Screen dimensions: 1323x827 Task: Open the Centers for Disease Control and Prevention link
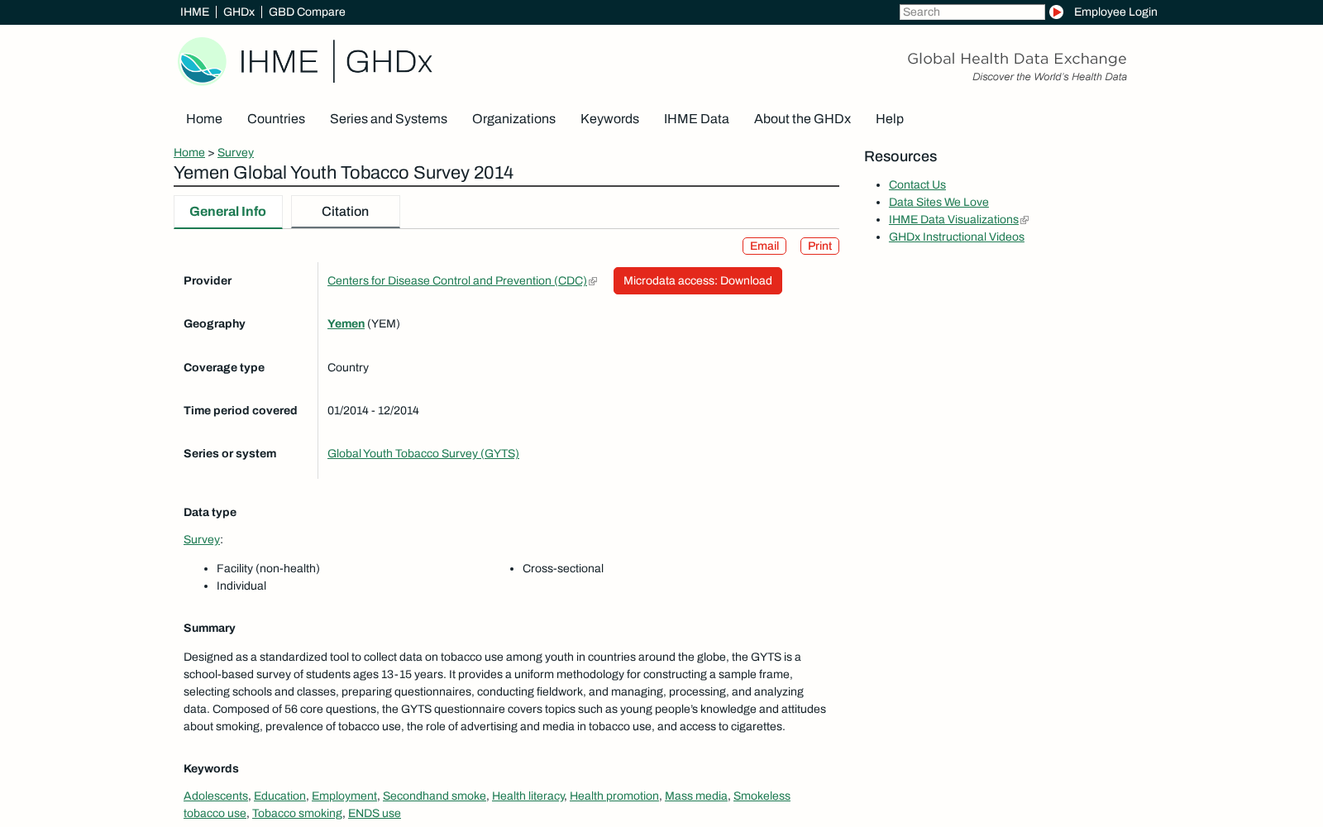pyautogui.click(x=457, y=280)
